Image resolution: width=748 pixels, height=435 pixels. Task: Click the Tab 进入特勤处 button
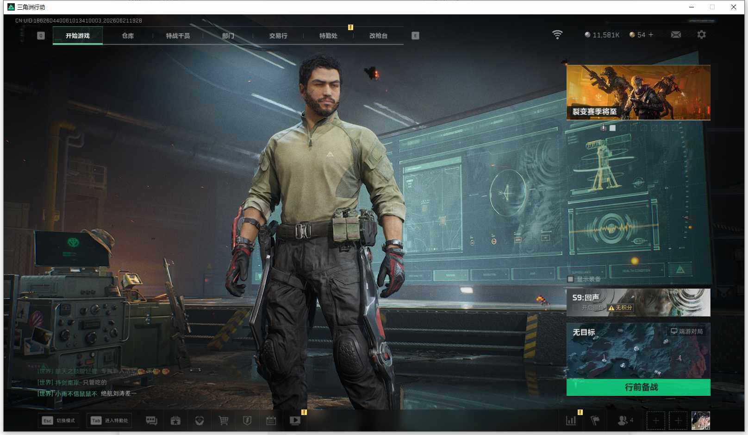coord(109,421)
